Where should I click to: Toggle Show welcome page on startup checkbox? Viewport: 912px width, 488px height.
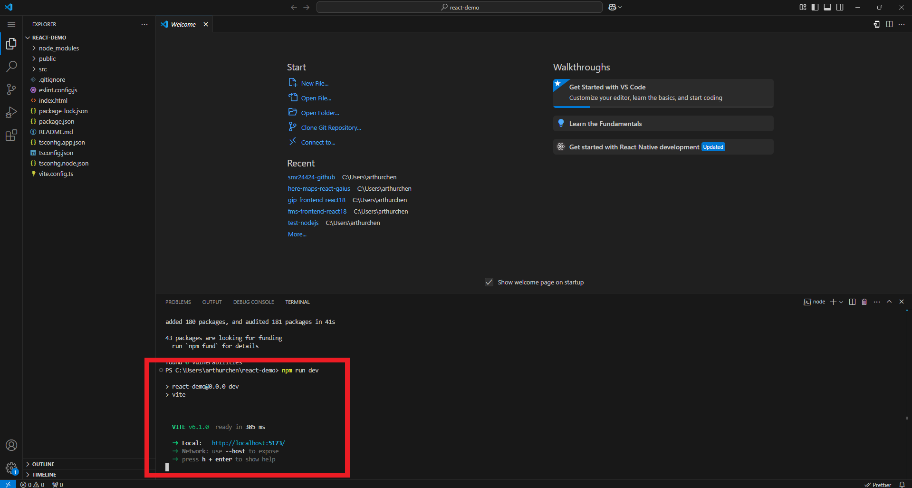coord(489,282)
